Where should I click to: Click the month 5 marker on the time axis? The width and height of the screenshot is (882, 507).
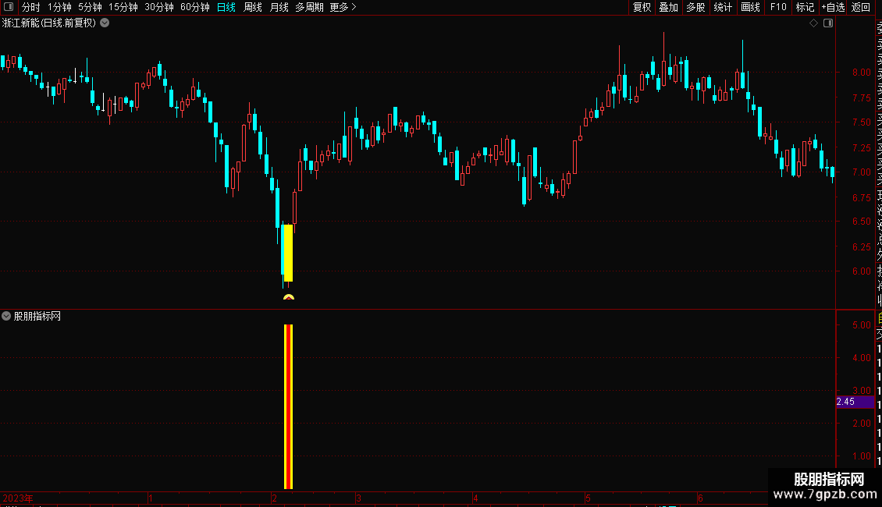588,498
